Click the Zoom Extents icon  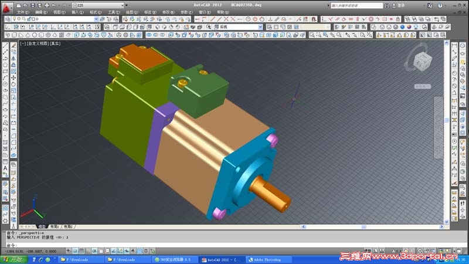tap(370, 35)
